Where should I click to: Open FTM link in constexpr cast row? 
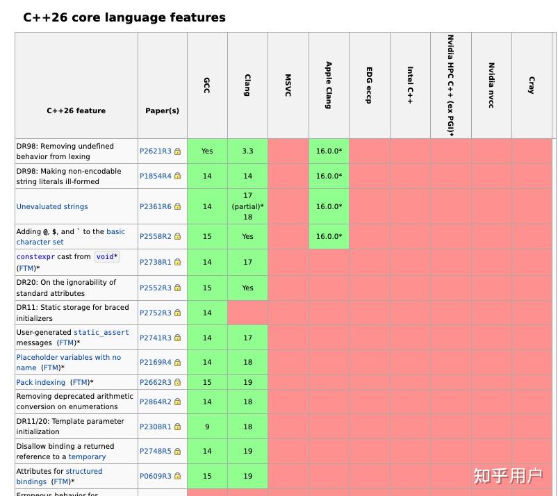point(26,268)
